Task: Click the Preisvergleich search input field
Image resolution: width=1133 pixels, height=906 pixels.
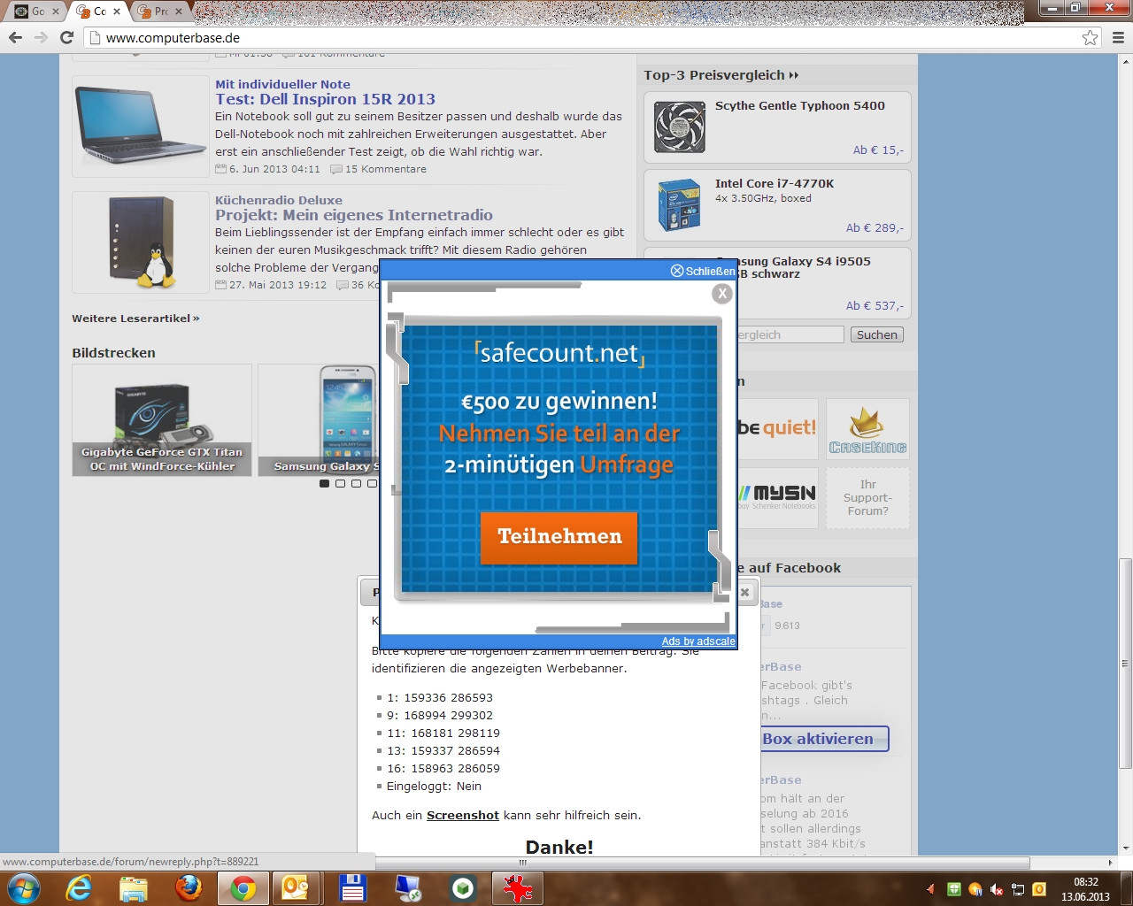Action: coord(790,334)
